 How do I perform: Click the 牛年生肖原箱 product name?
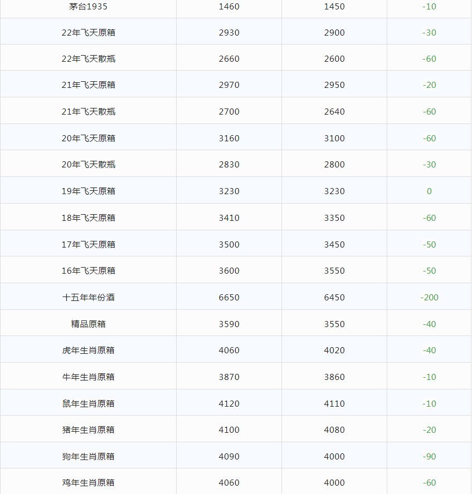pyautogui.click(x=89, y=377)
